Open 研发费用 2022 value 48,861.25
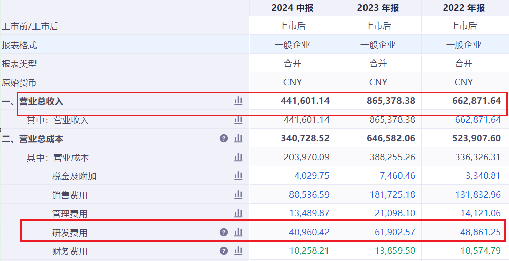Viewport: 509px width, 261px height. (x=481, y=232)
